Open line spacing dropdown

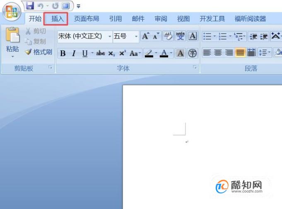pos(264,53)
